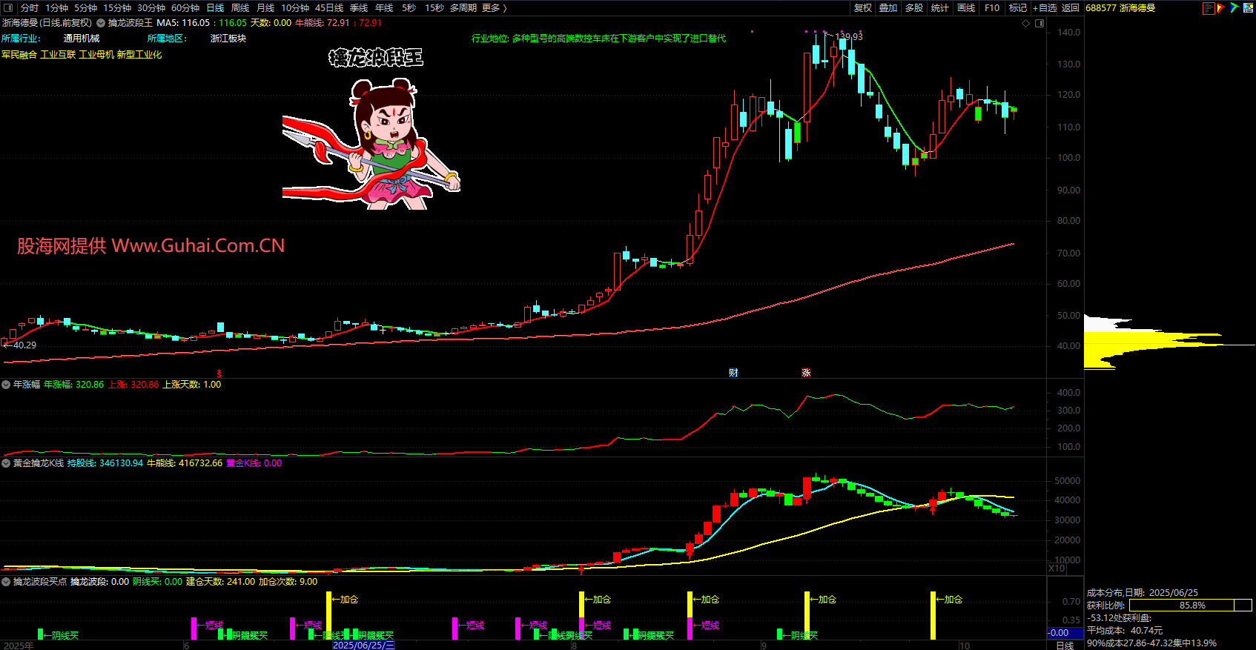Click the red $ marker on time axis
The height and width of the screenshot is (650, 1256).
tap(219, 374)
